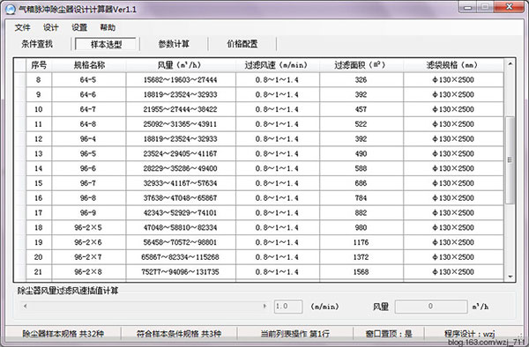This screenshot has height=347, width=529.
Task: Switch to the 价格配置 tab
Action: 242,44
